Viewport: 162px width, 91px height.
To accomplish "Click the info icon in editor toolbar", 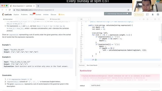I will pos(140,19).
